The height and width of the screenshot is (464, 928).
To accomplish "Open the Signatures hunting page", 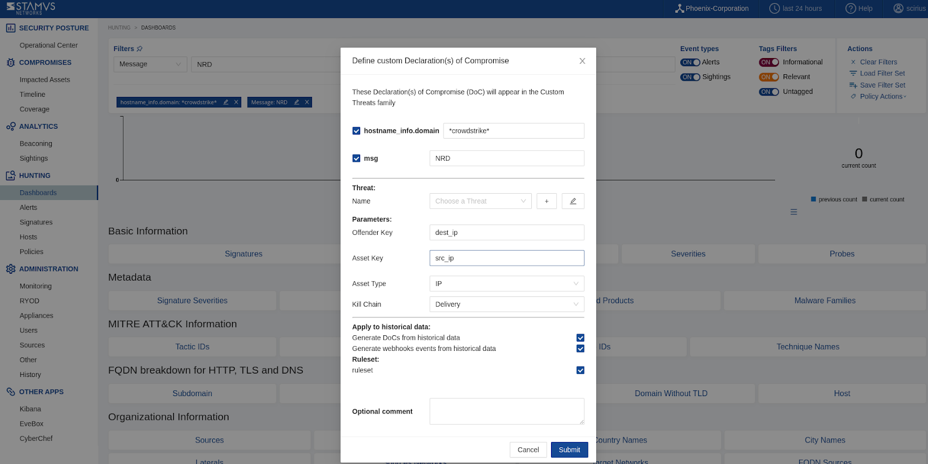I will pos(36,222).
